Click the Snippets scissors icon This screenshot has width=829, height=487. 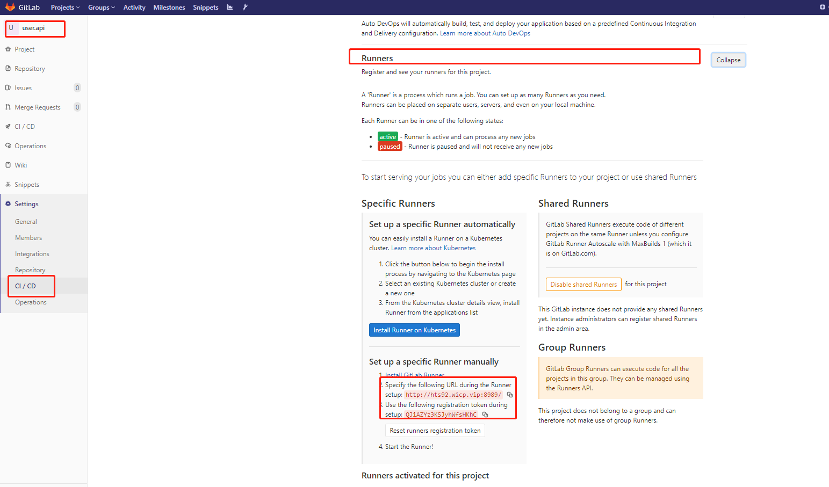click(x=8, y=184)
